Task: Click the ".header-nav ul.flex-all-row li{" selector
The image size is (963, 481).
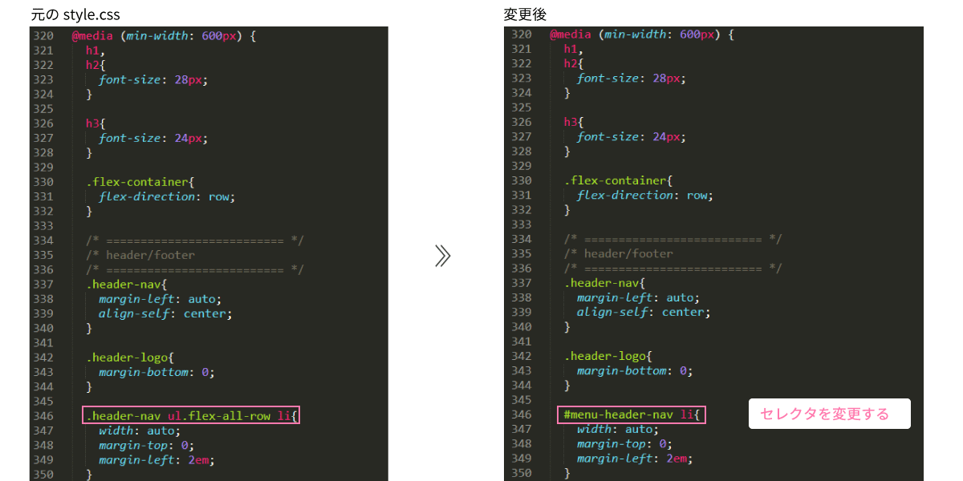Action: click(x=191, y=416)
